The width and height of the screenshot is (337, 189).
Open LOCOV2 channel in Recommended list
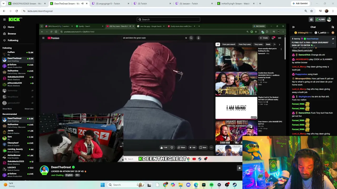click(x=18, y=169)
